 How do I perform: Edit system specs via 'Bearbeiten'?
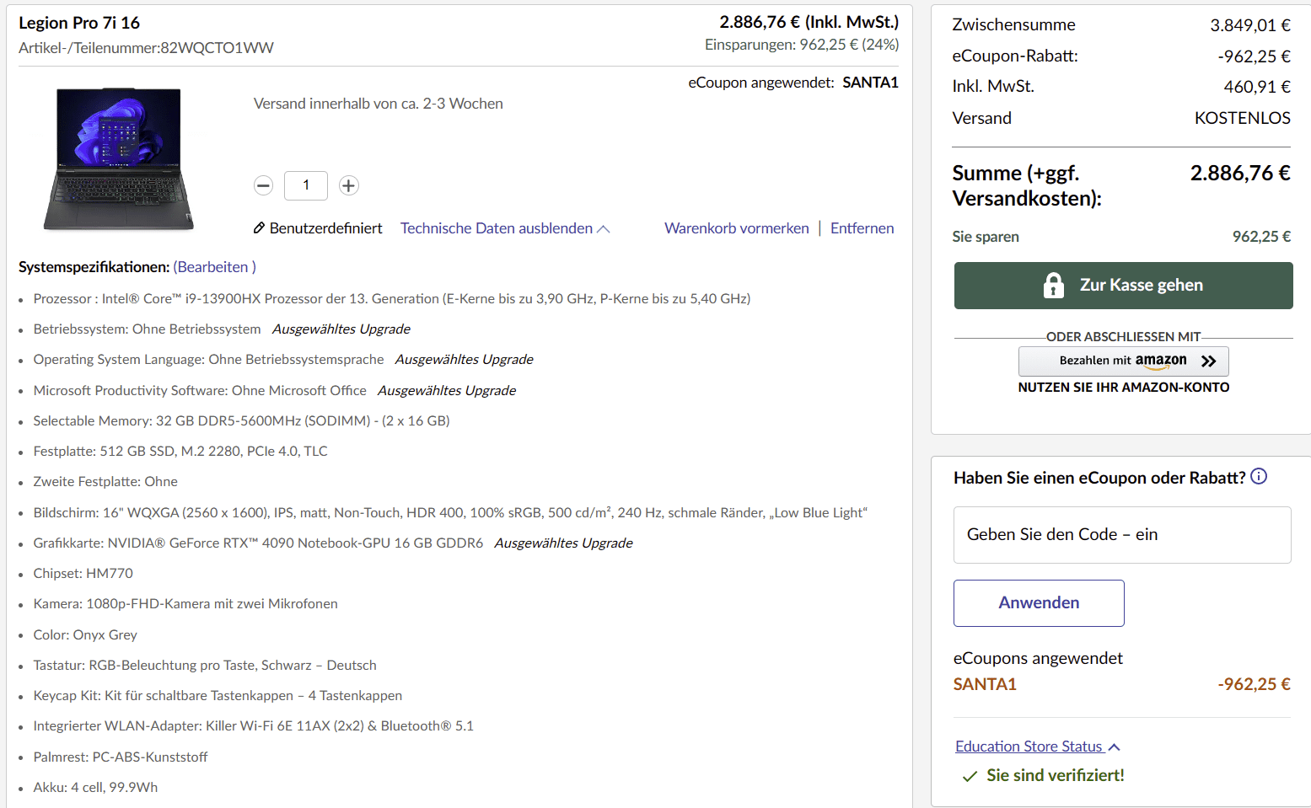point(214,267)
